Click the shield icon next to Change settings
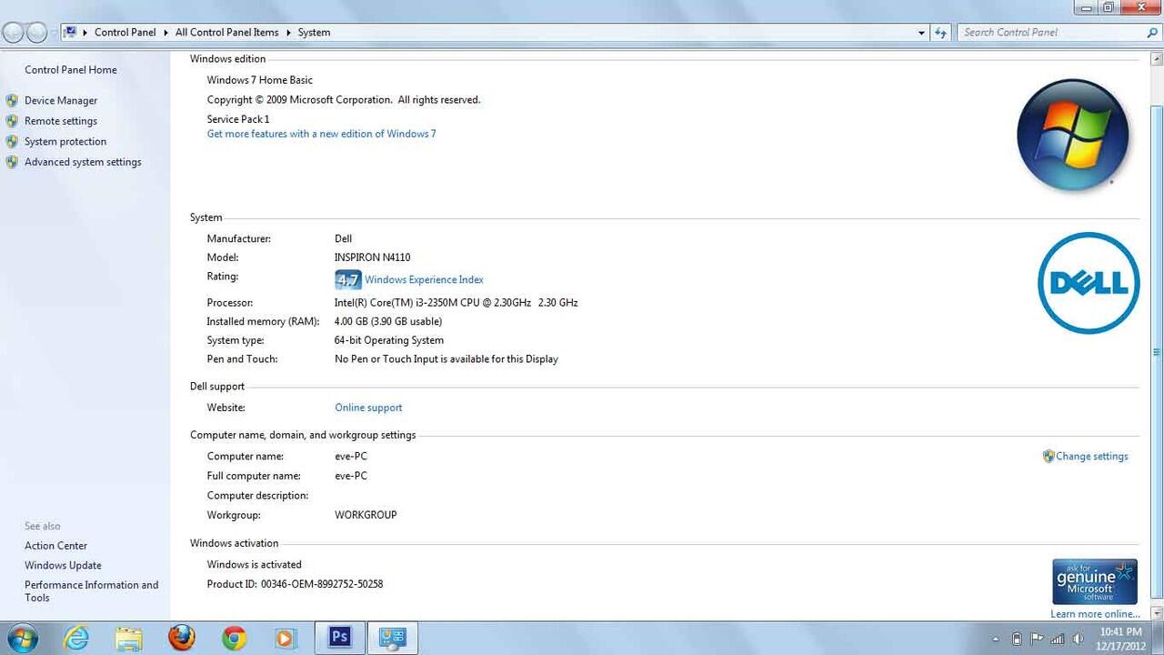This screenshot has width=1164, height=655. [1049, 457]
